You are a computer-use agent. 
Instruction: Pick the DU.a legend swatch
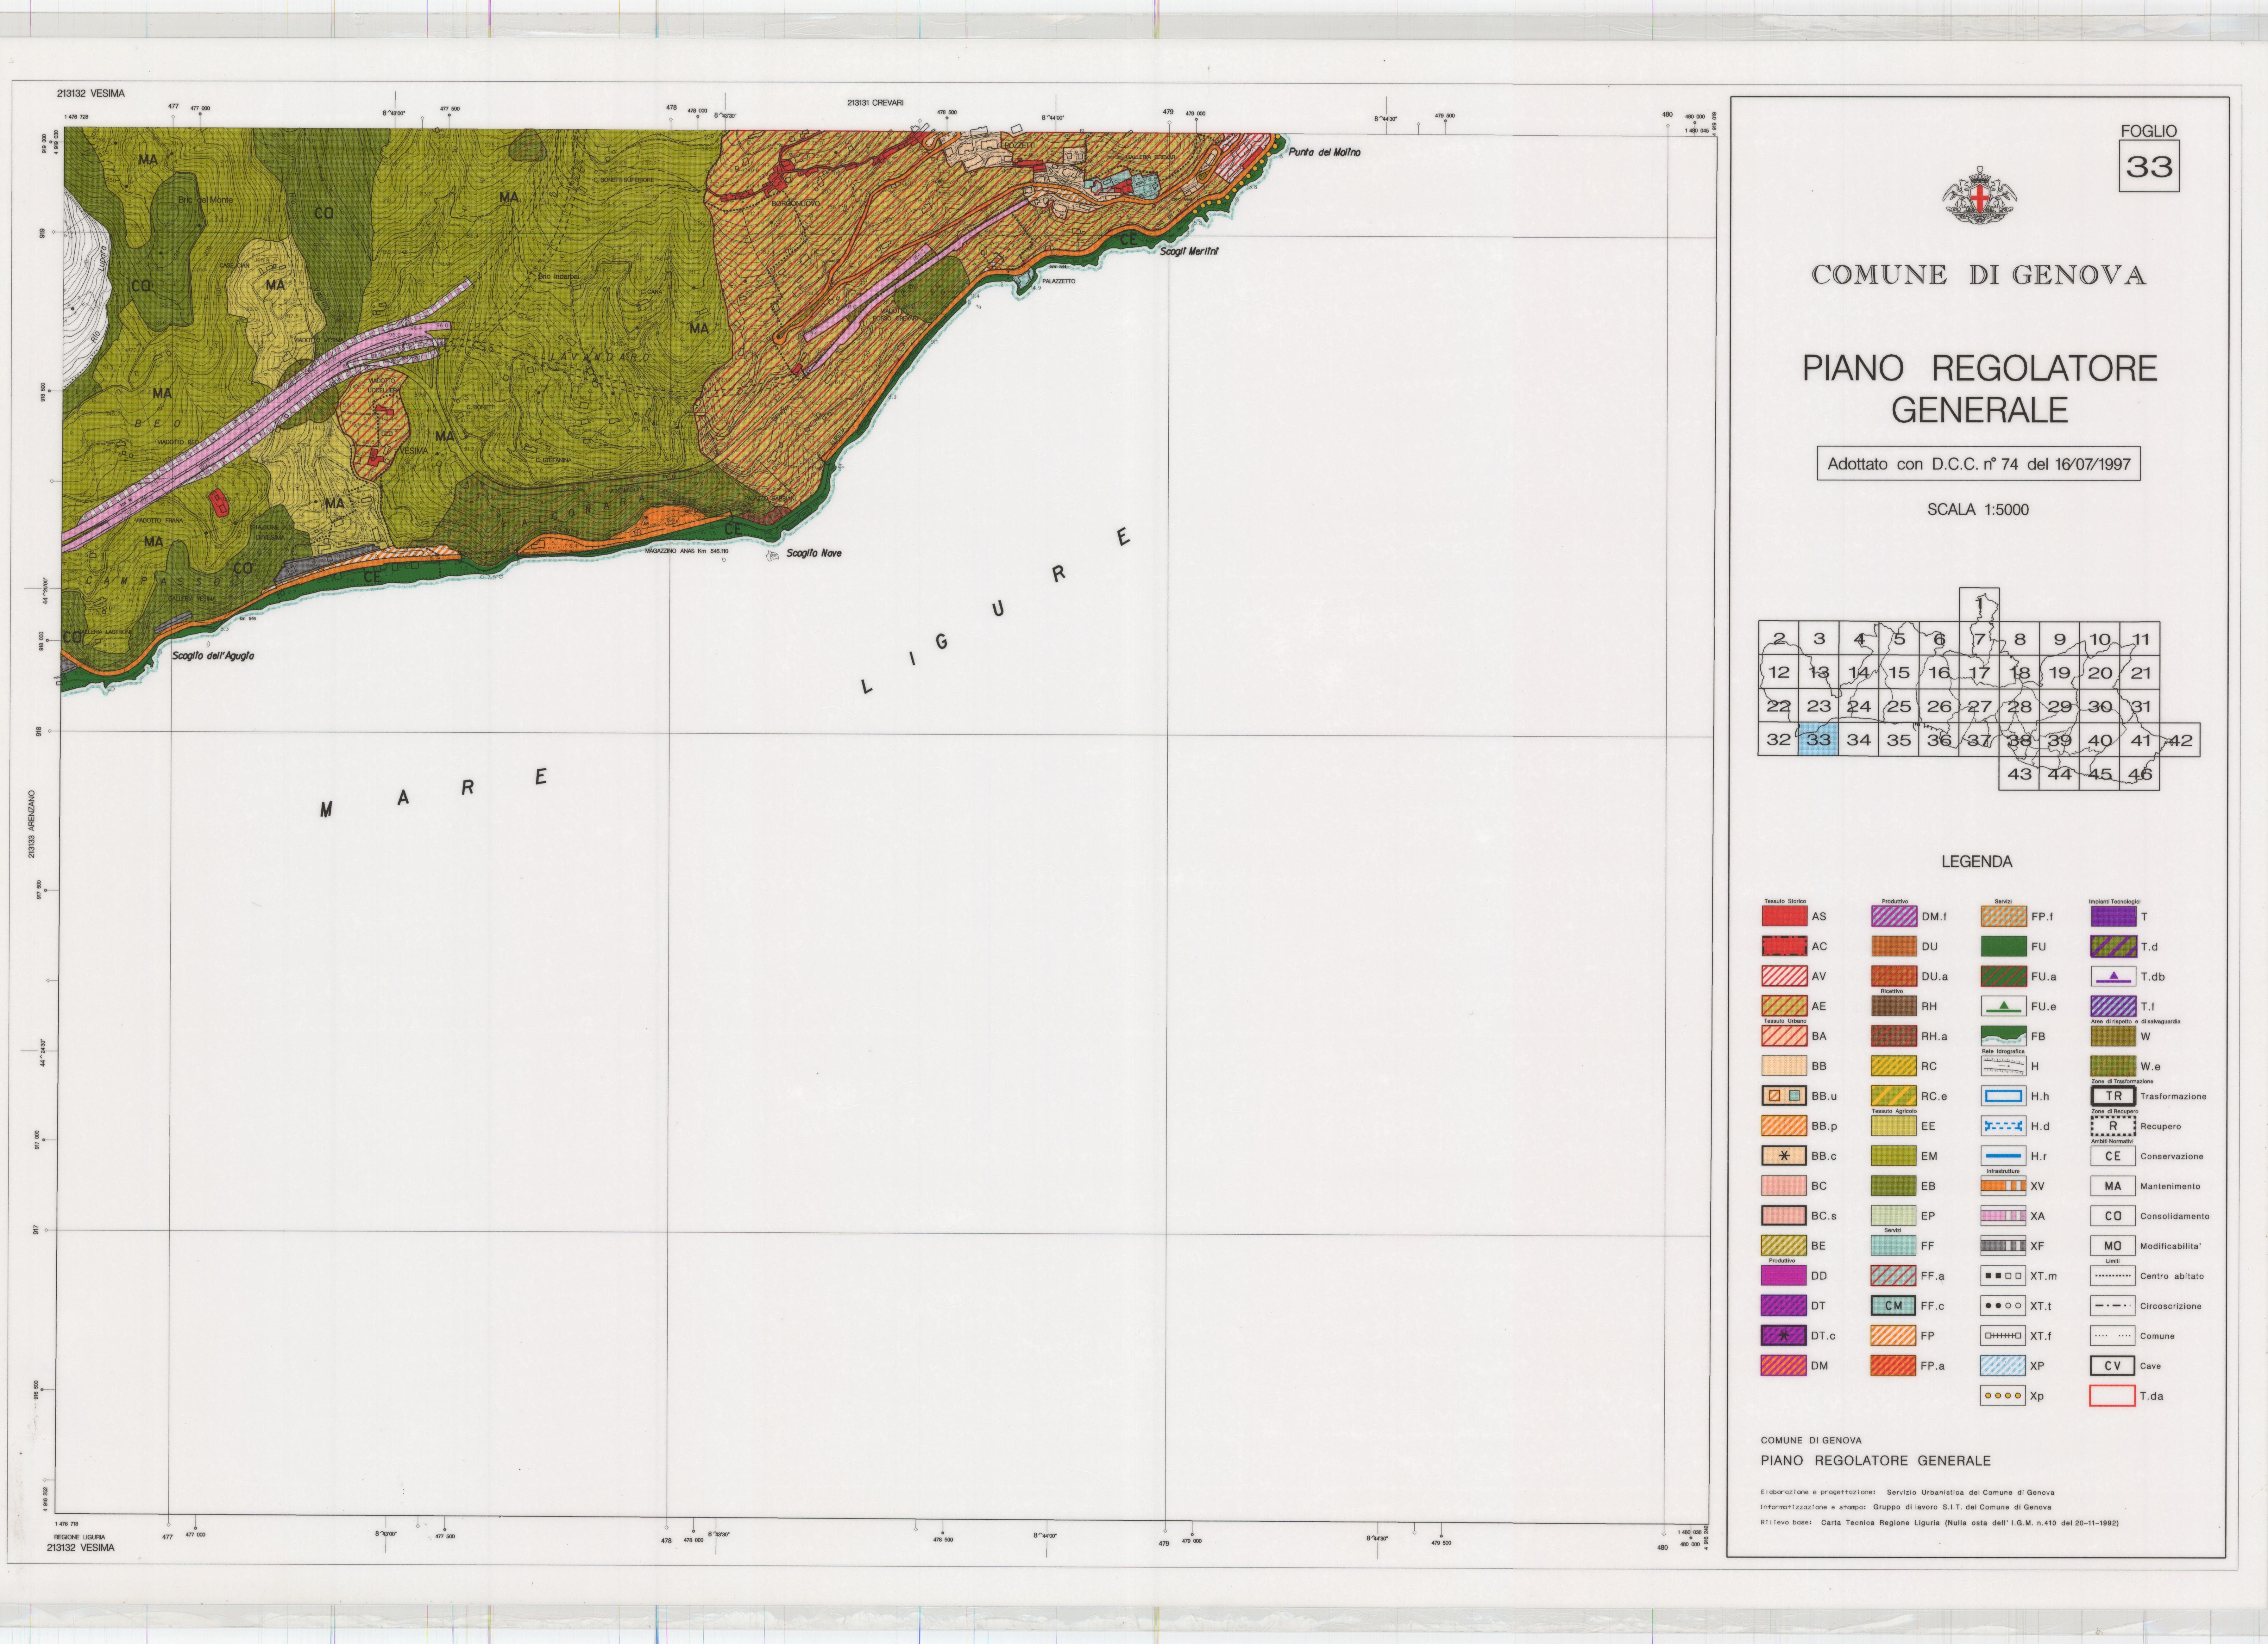1894,977
